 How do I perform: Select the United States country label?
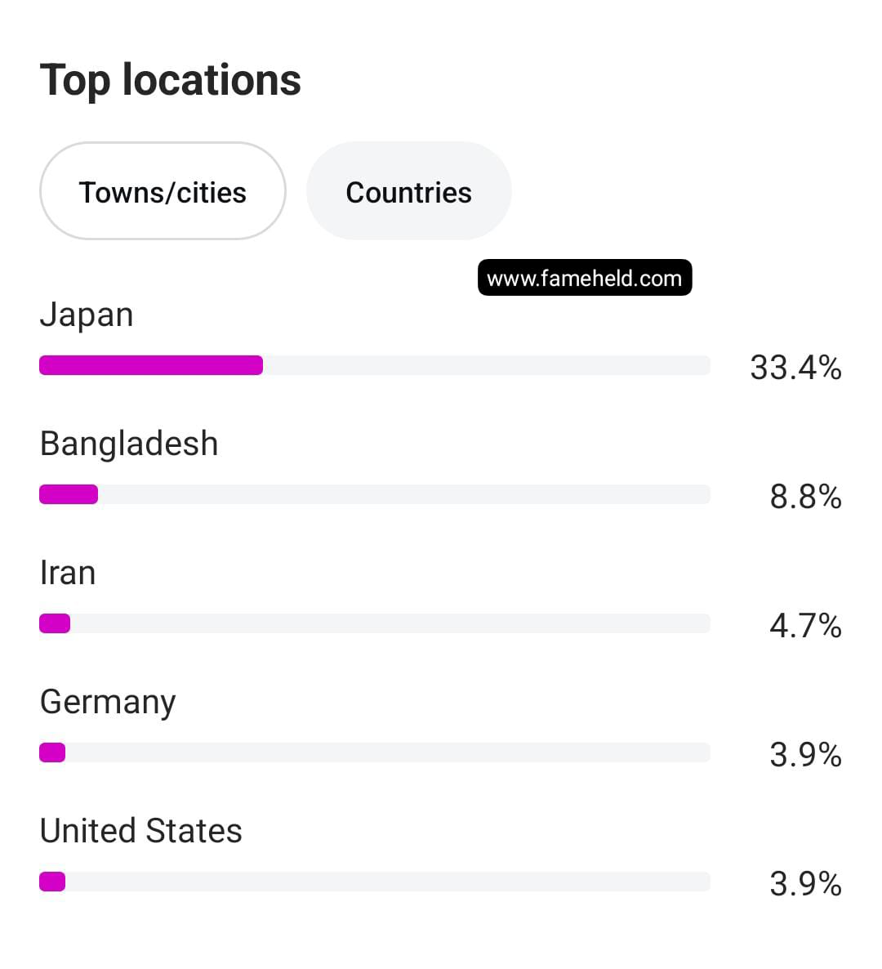pos(141,831)
